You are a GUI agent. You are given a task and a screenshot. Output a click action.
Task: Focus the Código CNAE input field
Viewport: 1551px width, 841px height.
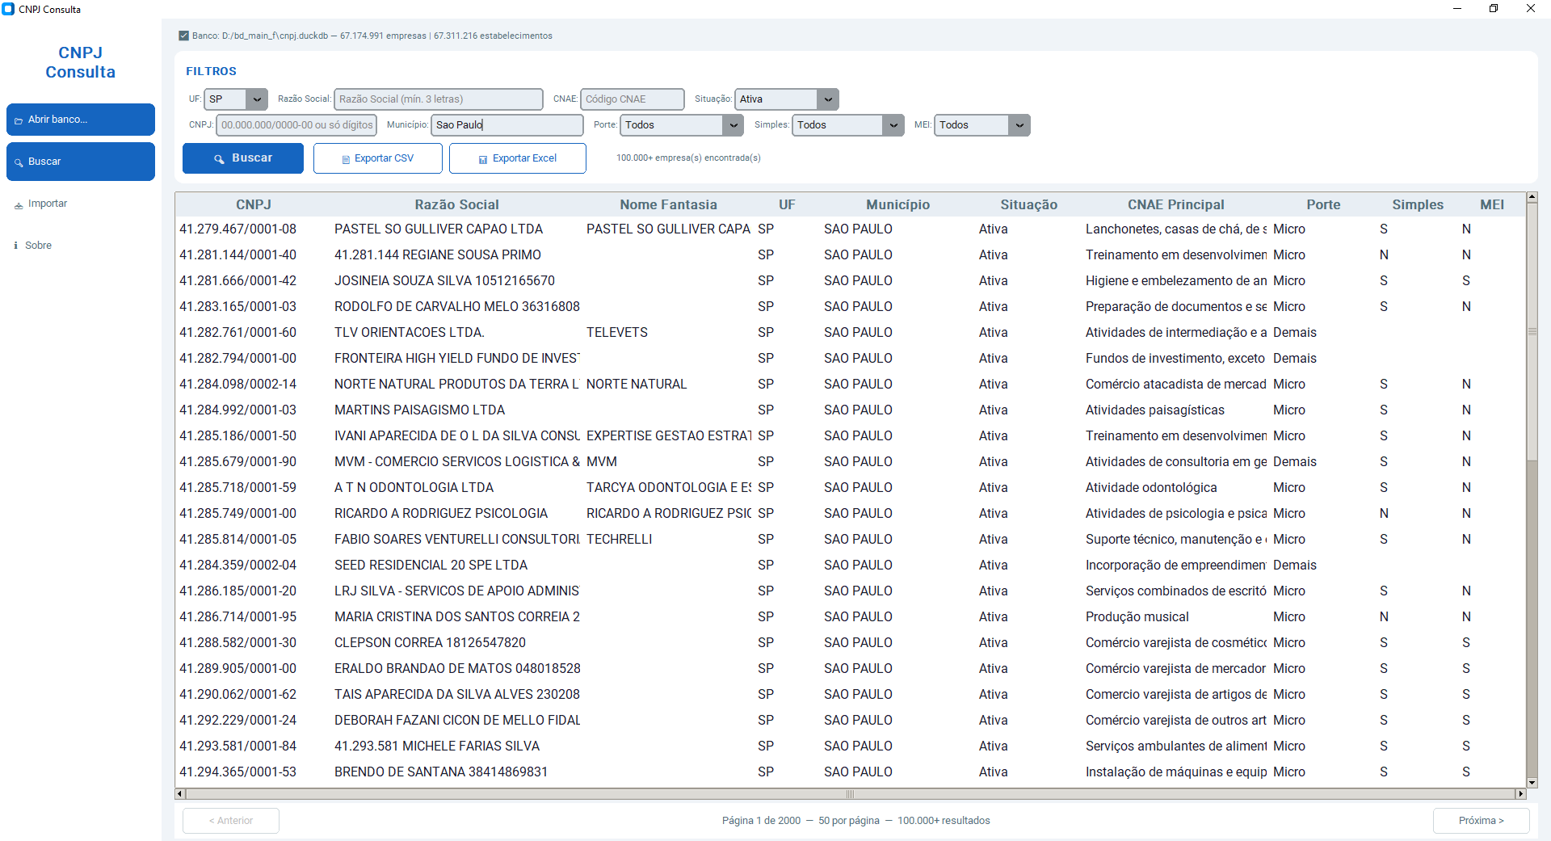click(633, 99)
